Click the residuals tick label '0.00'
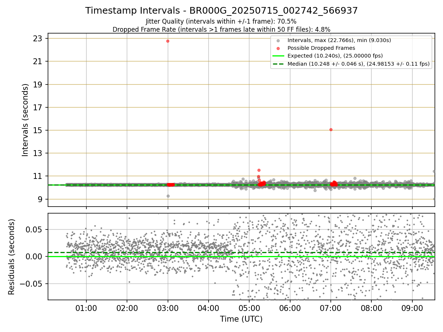 35,256
